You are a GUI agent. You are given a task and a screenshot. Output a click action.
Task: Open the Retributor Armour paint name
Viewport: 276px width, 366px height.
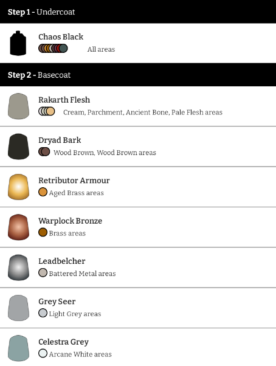pos(74,181)
